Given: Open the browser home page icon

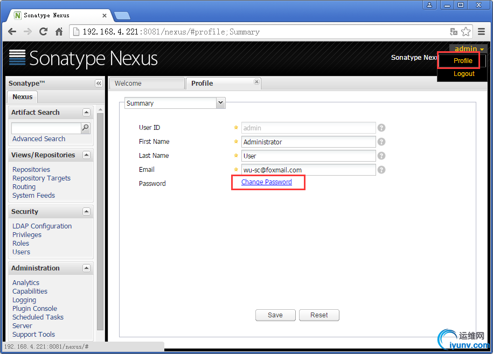Looking at the screenshot, I should pyautogui.click(x=59, y=31).
